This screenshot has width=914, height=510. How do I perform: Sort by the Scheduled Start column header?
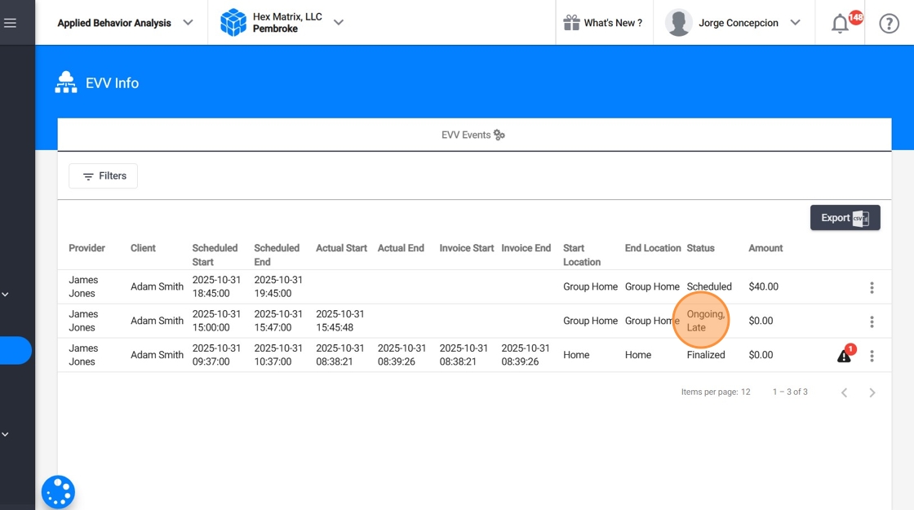pos(215,255)
